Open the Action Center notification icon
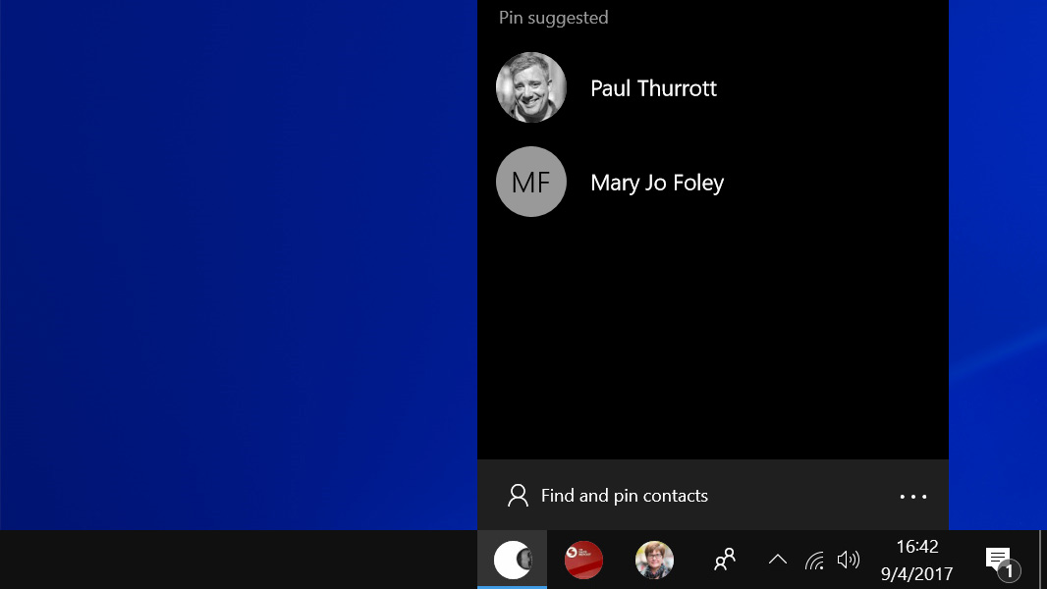The width and height of the screenshot is (1047, 589). click(x=997, y=559)
